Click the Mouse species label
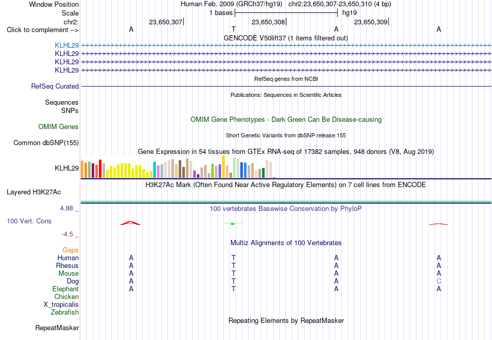 (68, 274)
